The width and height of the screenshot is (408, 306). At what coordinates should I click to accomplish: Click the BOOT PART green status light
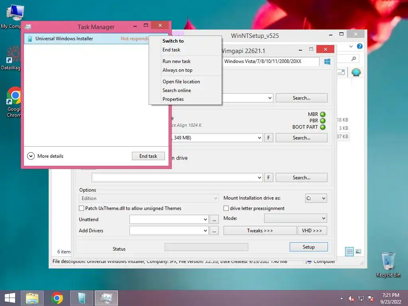click(323, 127)
